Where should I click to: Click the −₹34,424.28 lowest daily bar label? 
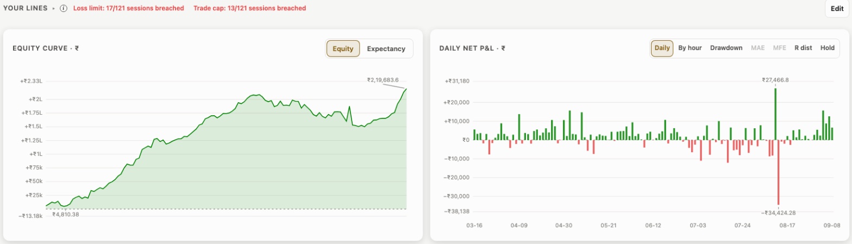pyautogui.click(x=779, y=212)
